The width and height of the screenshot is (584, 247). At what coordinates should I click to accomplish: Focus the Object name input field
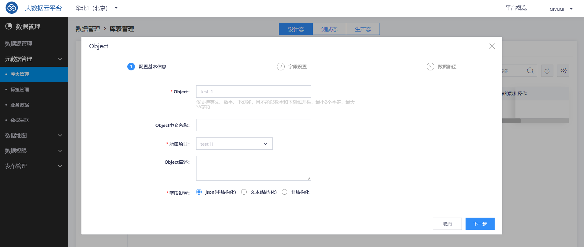[x=253, y=92]
